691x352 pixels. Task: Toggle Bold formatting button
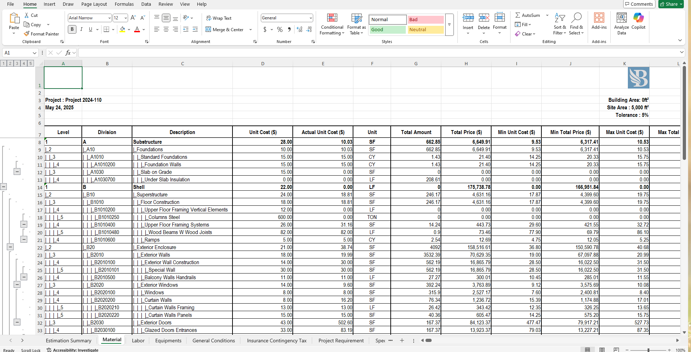(x=72, y=29)
